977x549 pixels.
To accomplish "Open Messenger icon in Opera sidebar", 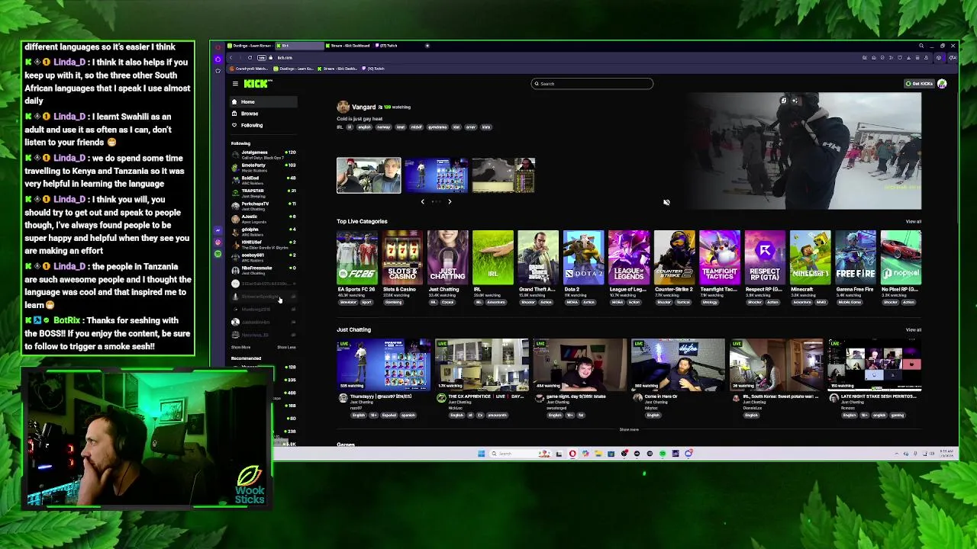I will [x=218, y=230].
